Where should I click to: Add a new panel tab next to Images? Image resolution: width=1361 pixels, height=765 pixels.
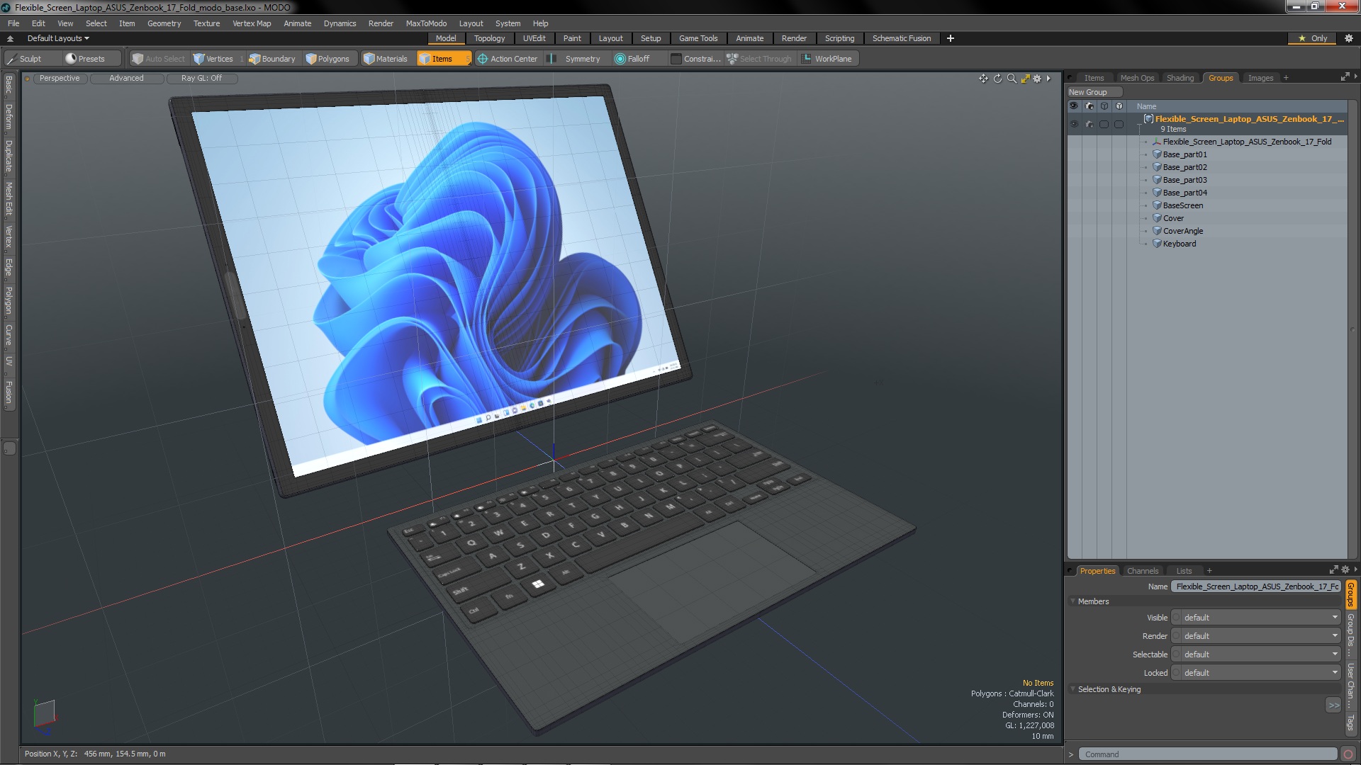point(1286,78)
